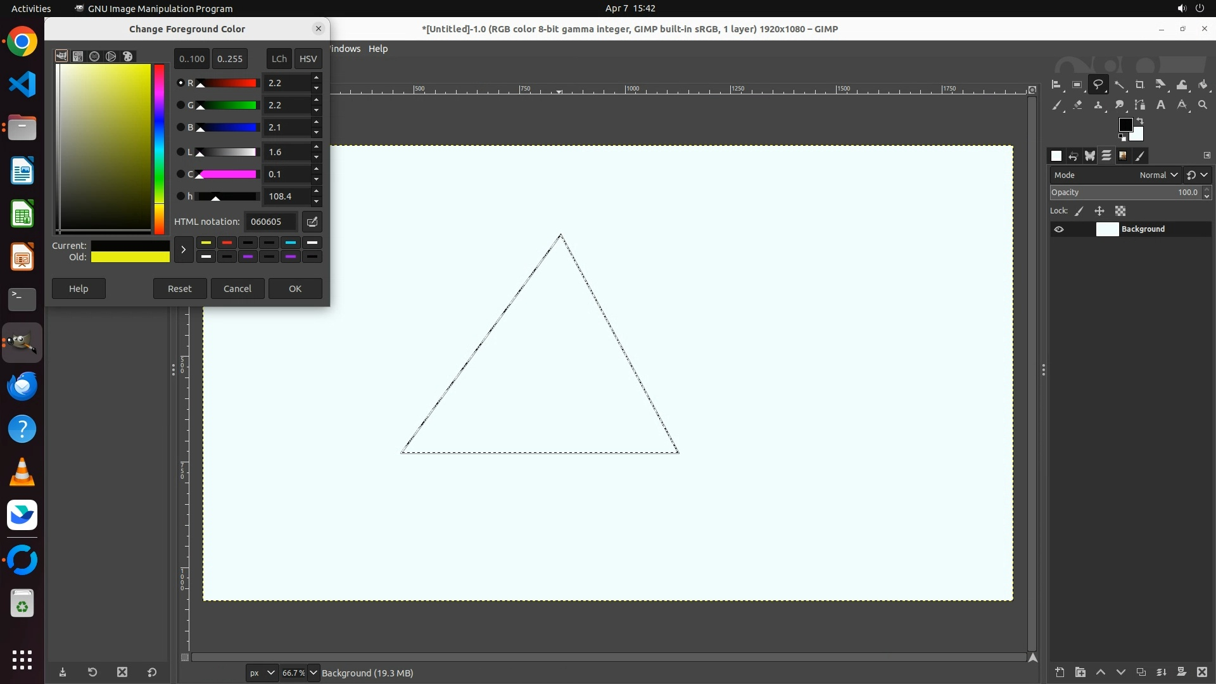Select the G channel radio button
Image resolution: width=1216 pixels, height=684 pixels.
click(x=180, y=105)
